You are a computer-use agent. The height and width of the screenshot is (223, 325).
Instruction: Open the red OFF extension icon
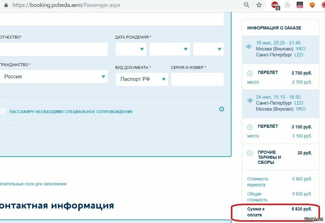[x=299, y=5]
